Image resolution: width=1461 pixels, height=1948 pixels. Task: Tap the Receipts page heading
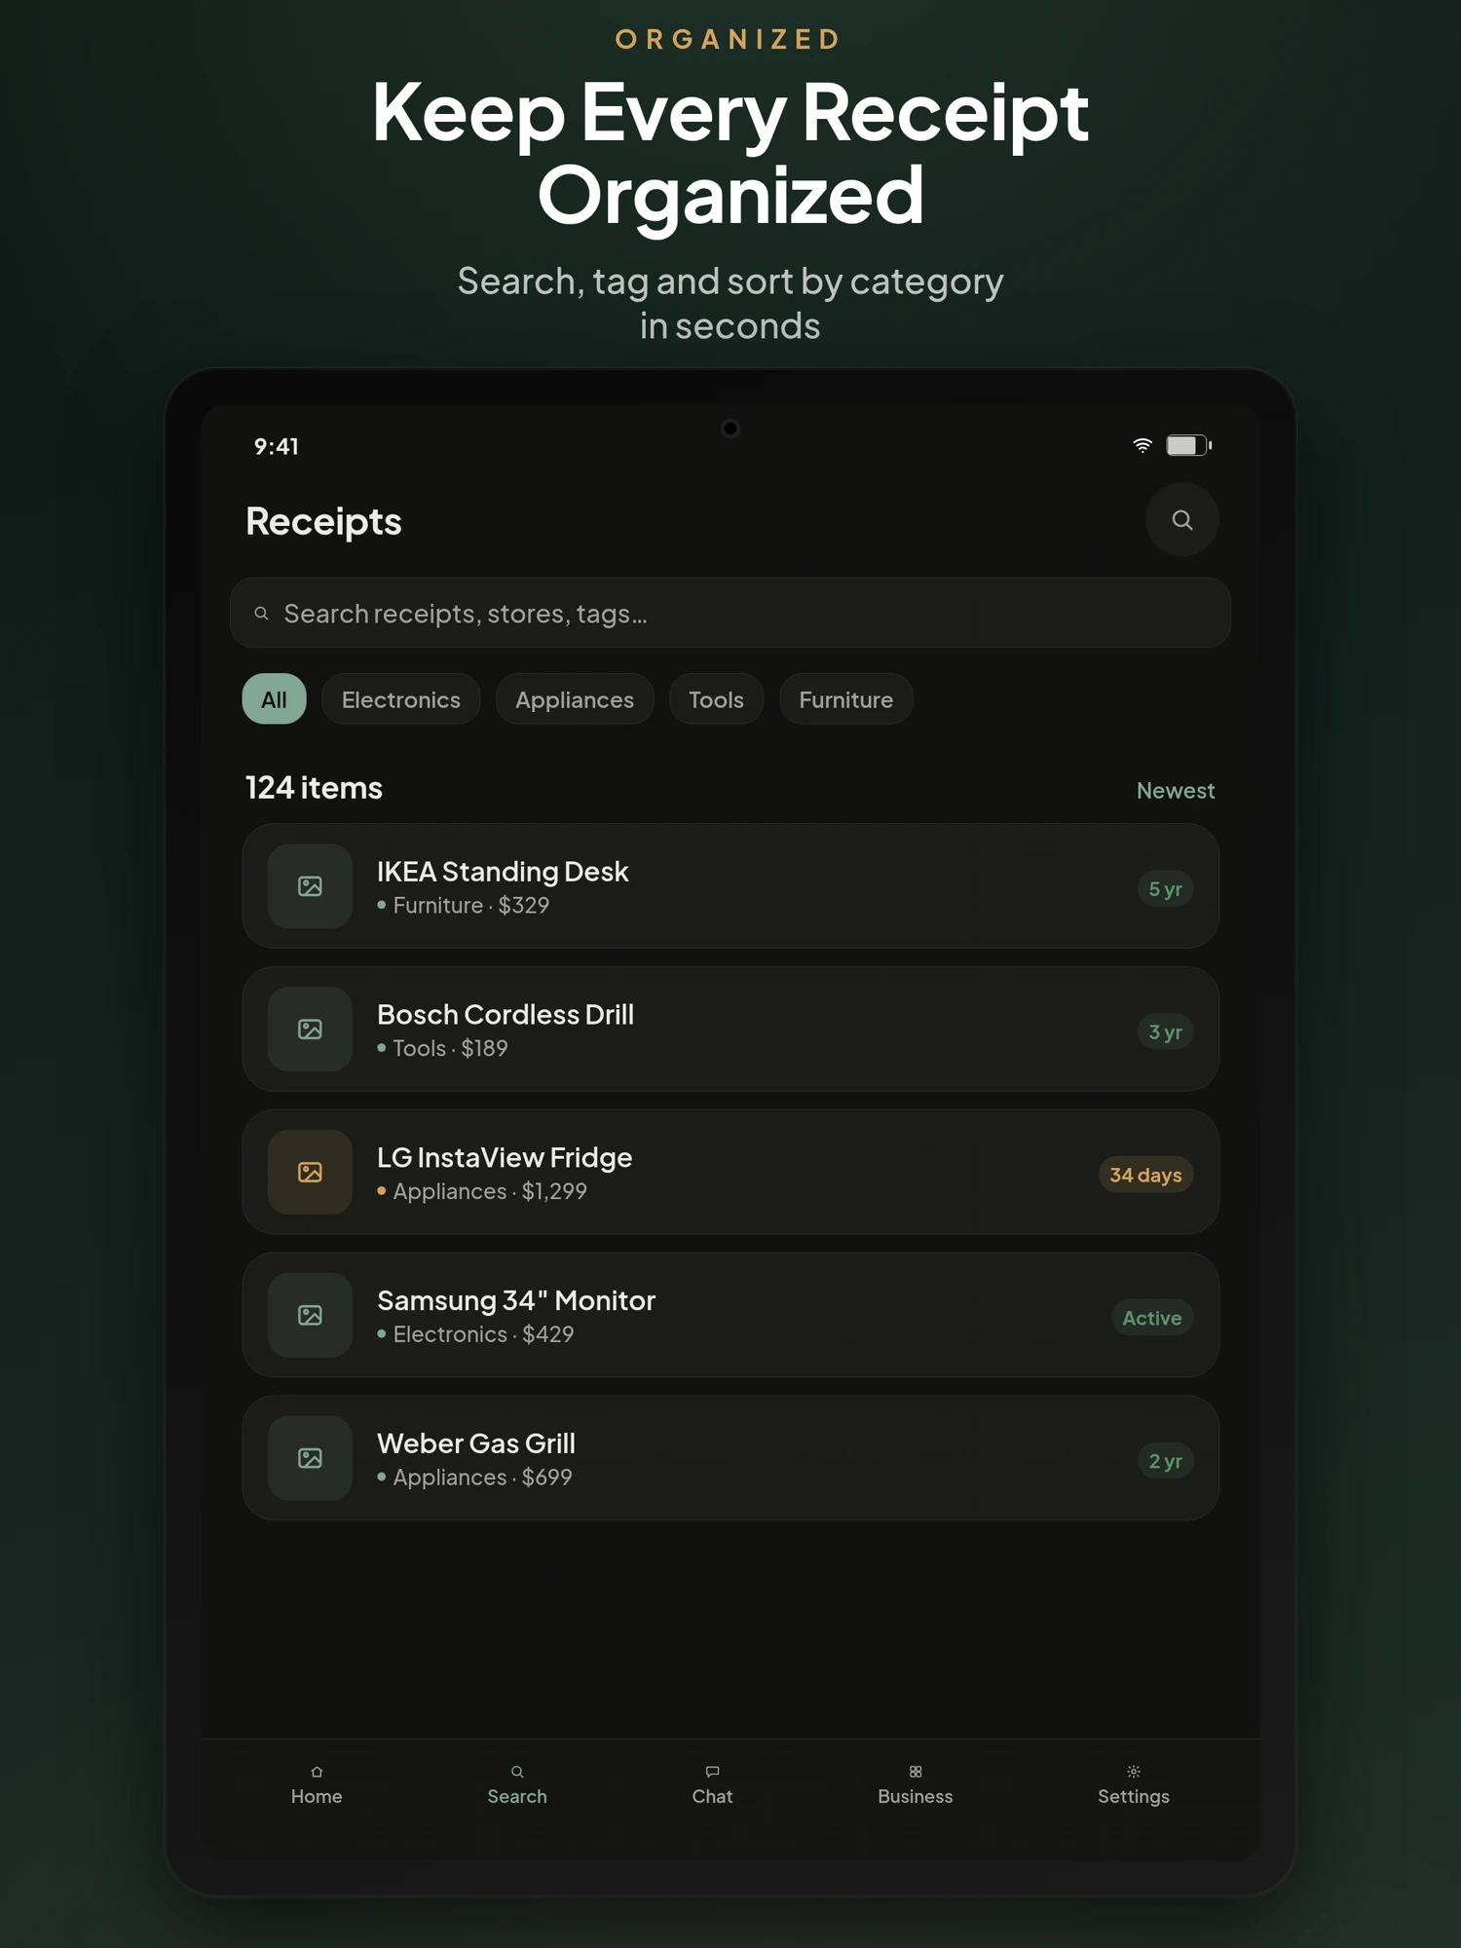(x=323, y=522)
